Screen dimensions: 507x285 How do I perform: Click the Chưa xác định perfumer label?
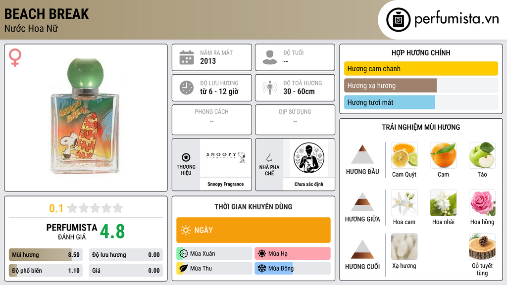(309, 184)
